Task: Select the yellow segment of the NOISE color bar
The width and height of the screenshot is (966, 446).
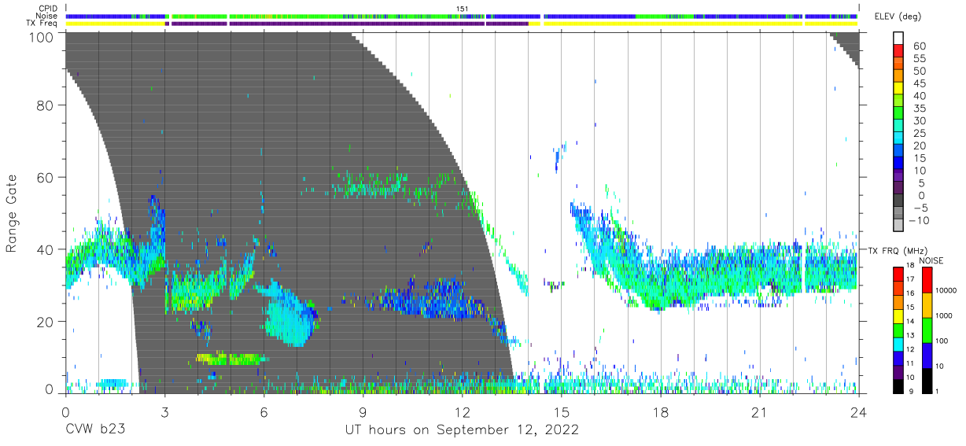Action: [927, 305]
